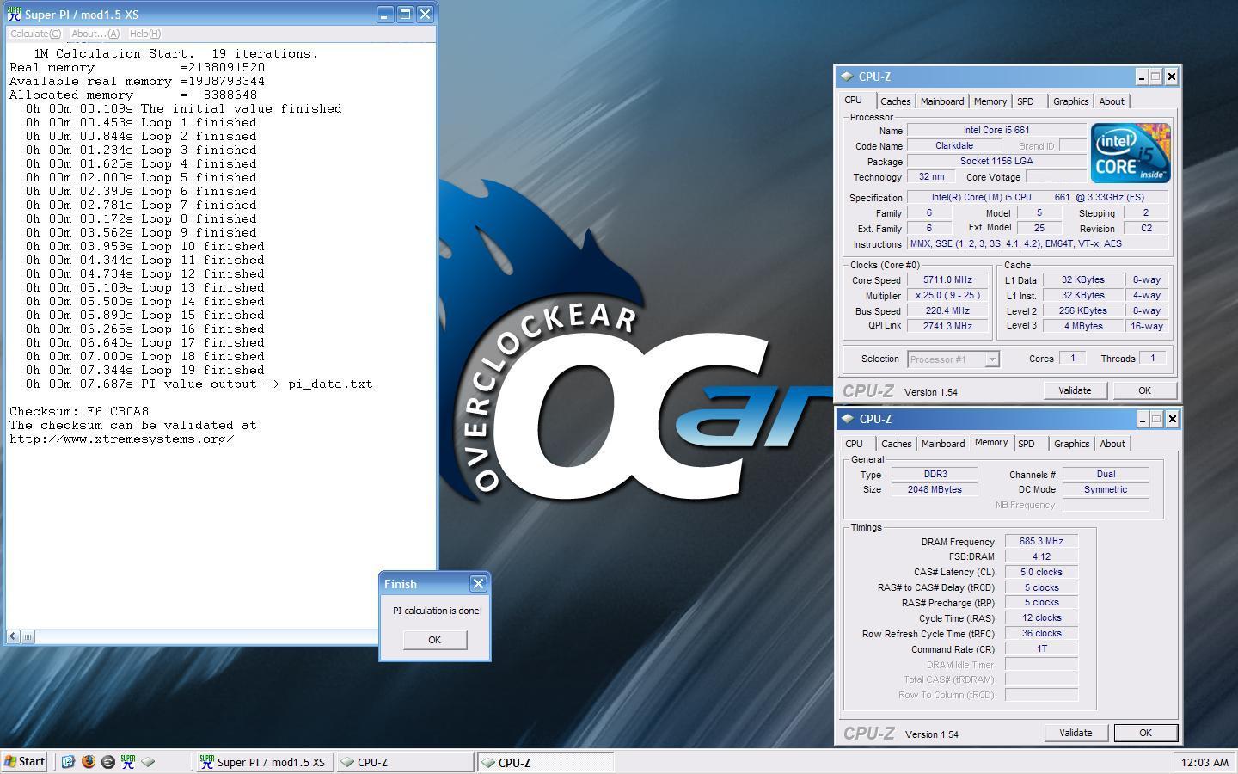The height and width of the screenshot is (774, 1238).
Task: Click the Row Refresh Cycle Time value 36 clocks
Action: 1041,634
